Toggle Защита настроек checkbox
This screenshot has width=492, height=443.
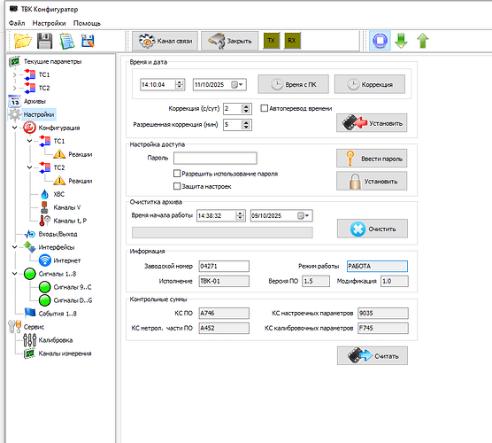tap(177, 186)
